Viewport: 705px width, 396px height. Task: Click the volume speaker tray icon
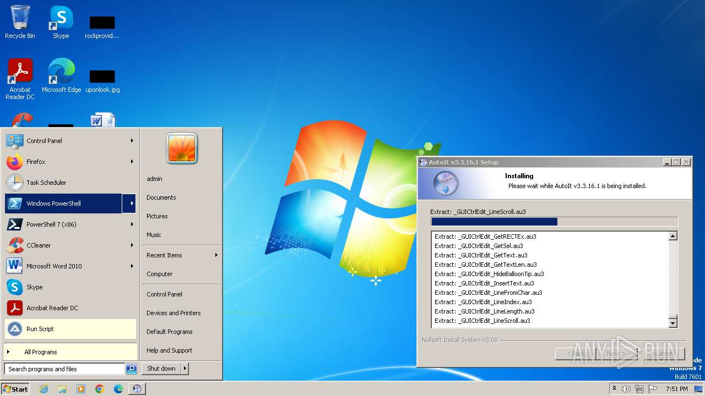(x=626, y=389)
